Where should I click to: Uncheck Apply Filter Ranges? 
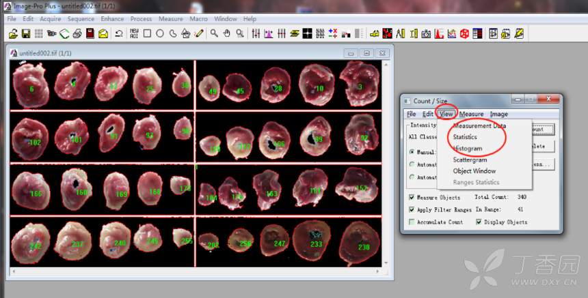412,210
